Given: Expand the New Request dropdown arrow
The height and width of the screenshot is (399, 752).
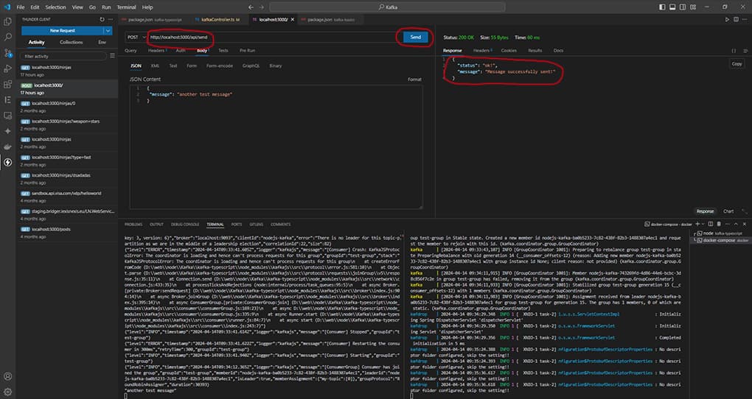Looking at the screenshot, I should pos(108,31).
